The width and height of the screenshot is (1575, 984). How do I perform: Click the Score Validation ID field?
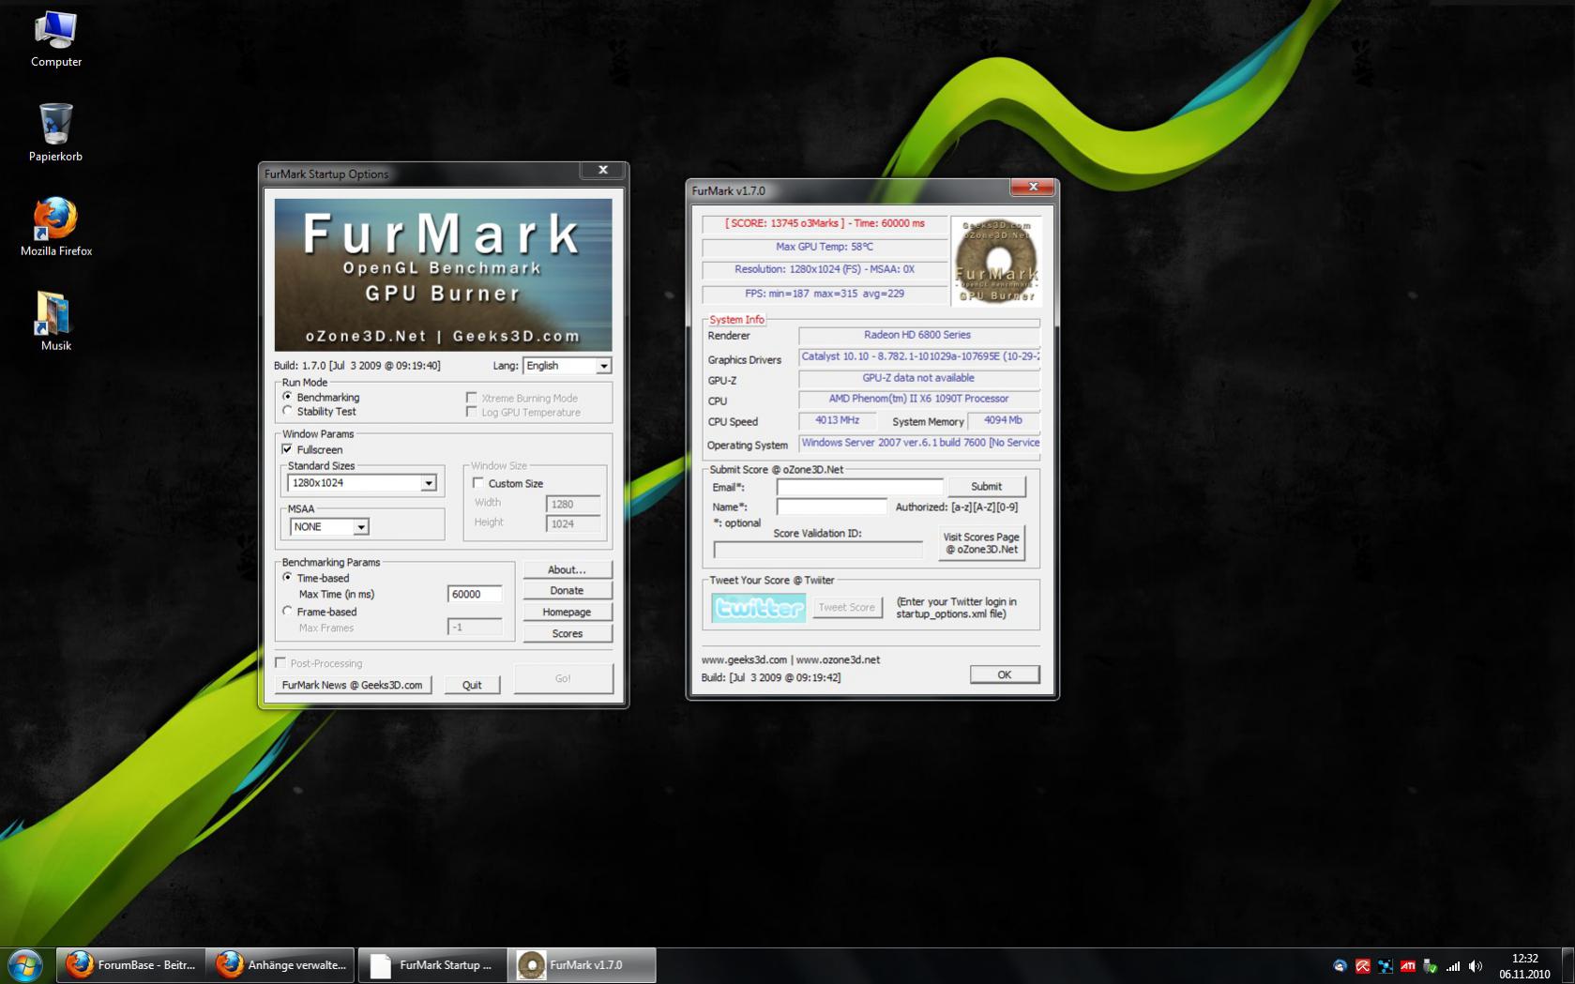tap(818, 550)
